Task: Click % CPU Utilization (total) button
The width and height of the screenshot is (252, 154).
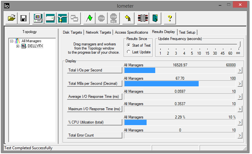Action: (95, 122)
